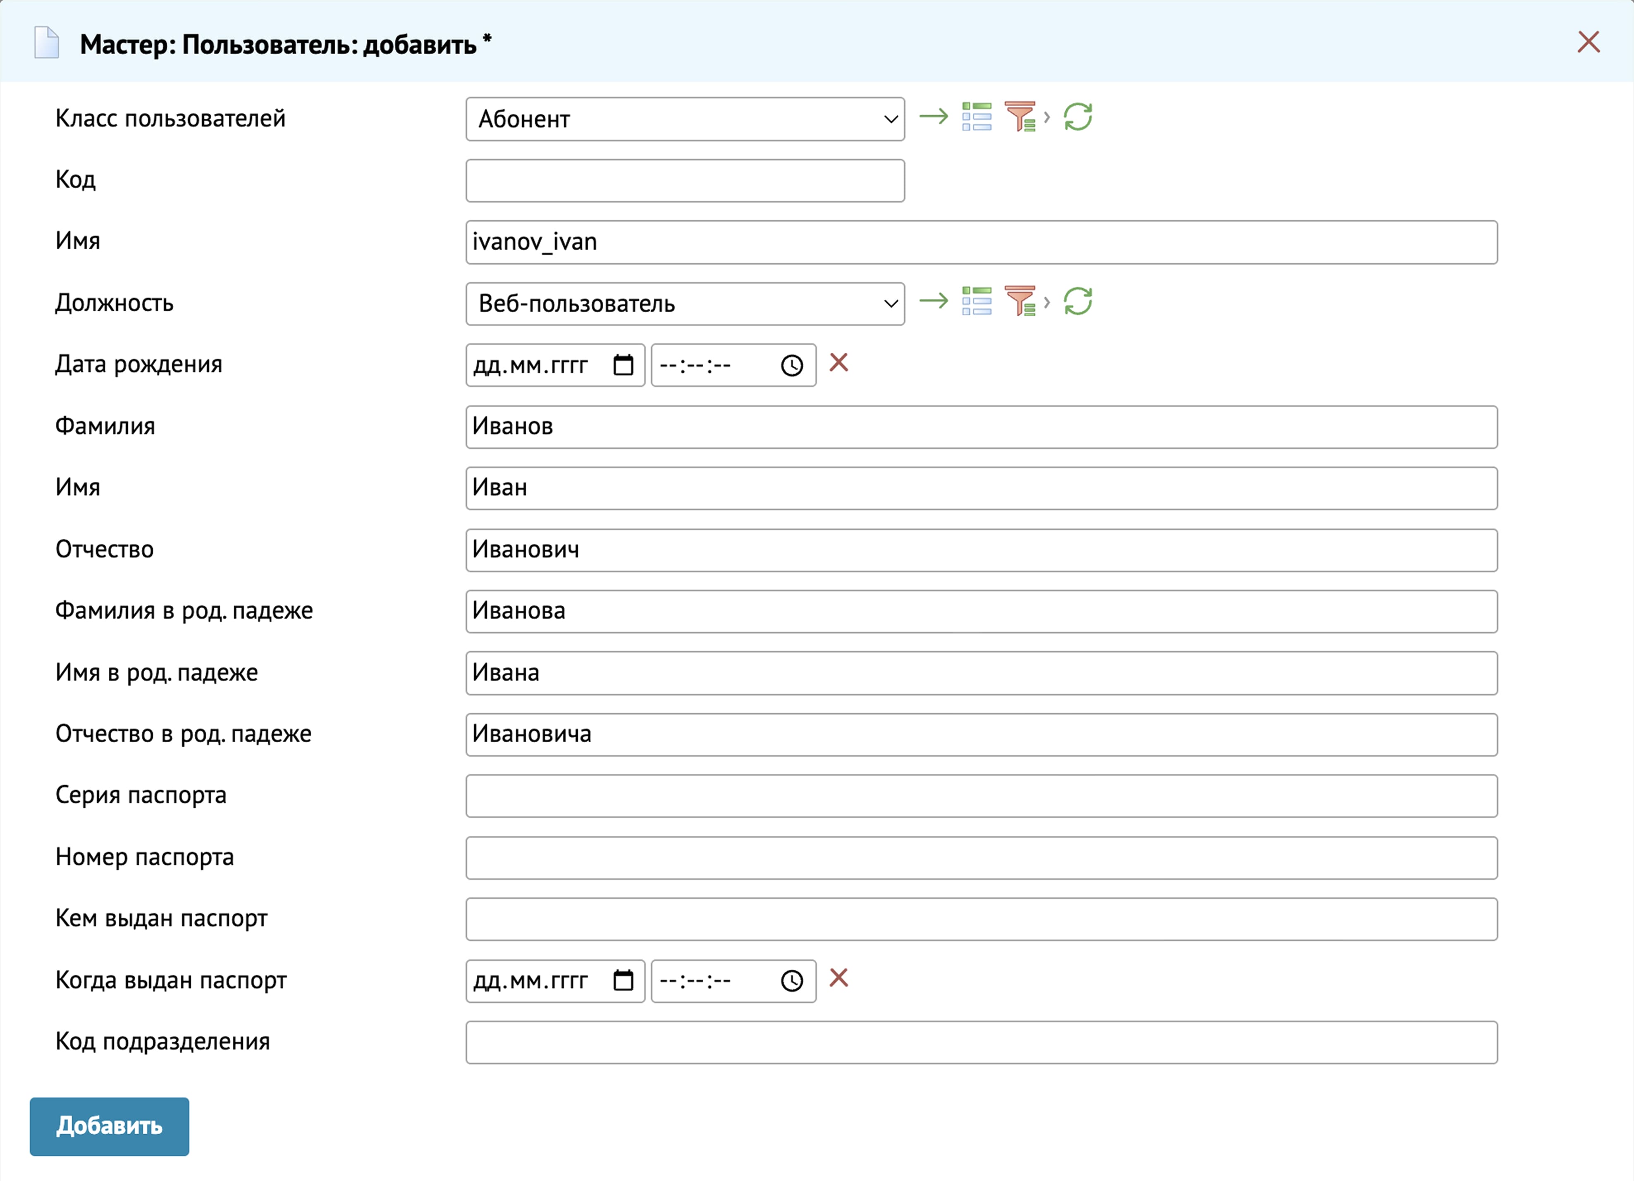Open list icon beside Класс пользователей dropdown

pyautogui.click(x=976, y=117)
